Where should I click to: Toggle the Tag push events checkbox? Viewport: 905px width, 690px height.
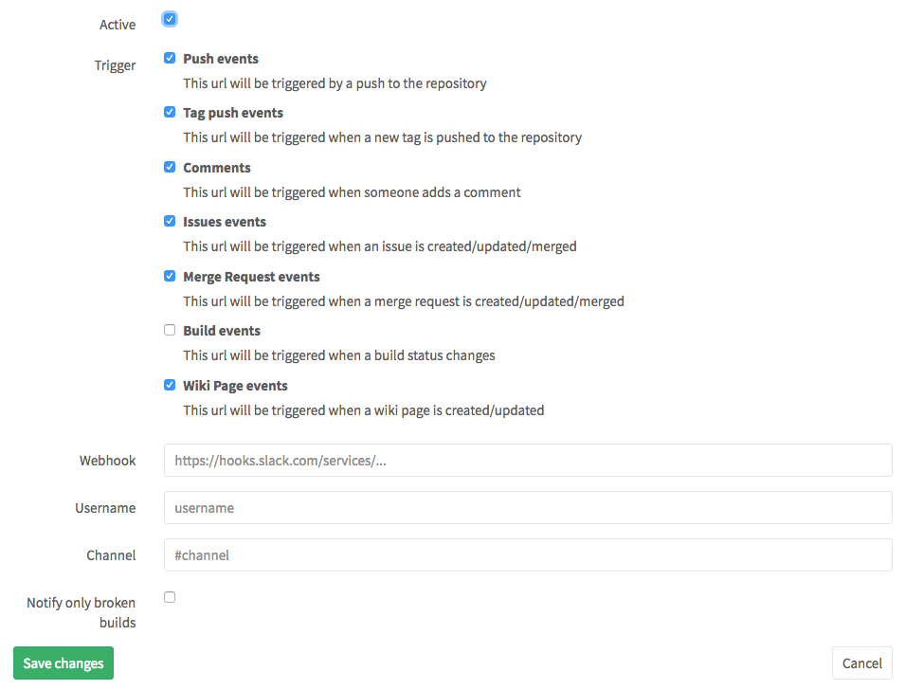pyautogui.click(x=170, y=112)
